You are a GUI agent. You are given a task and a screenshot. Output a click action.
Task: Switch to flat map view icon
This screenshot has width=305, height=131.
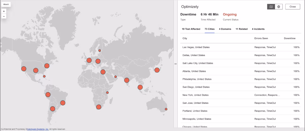coord(271,7)
